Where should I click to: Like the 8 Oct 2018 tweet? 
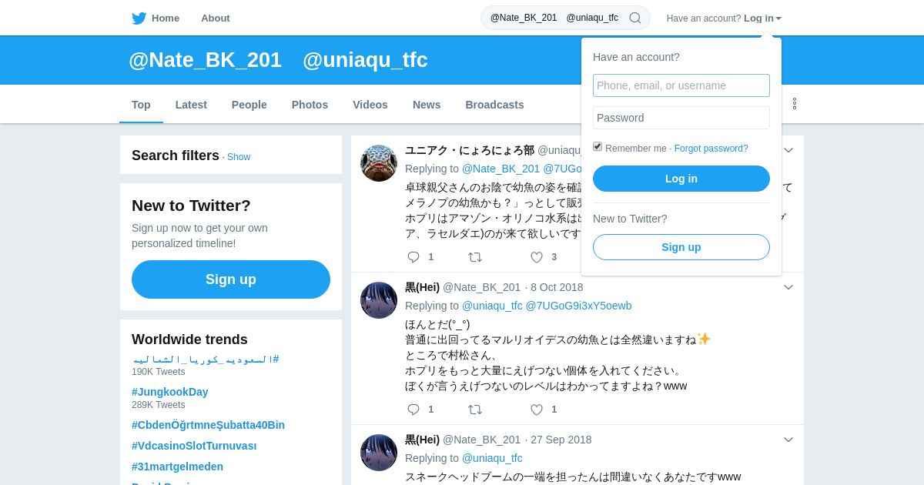tap(537, 410)
